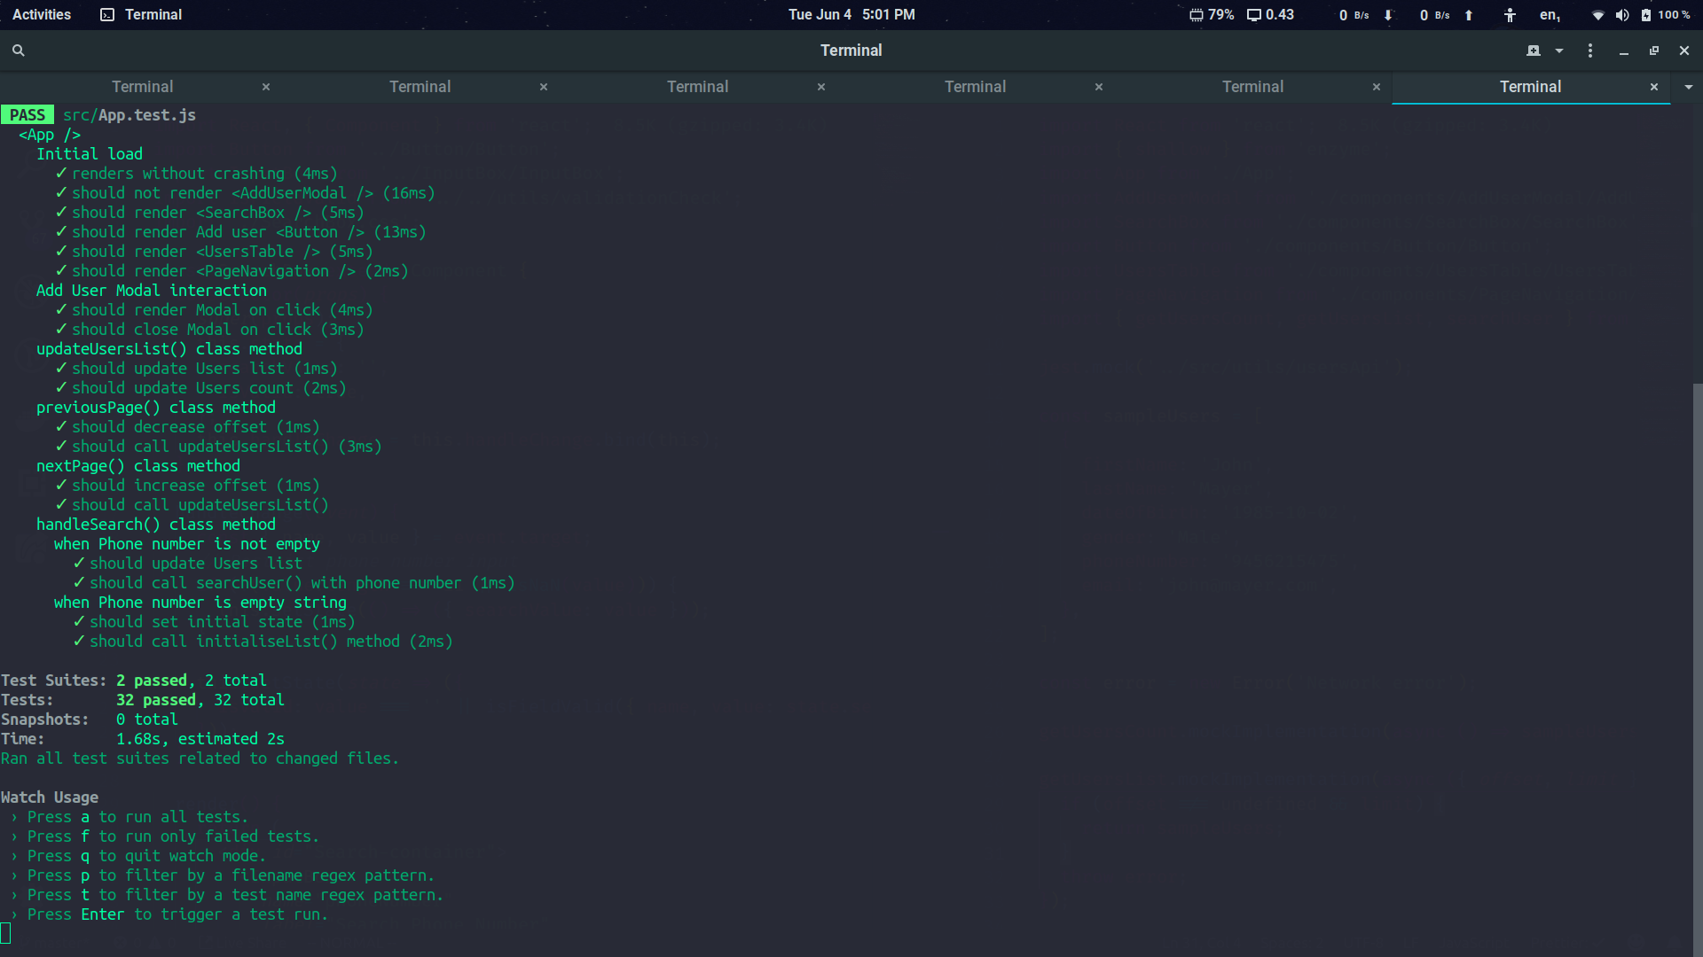Expand the new terminal profile dropdown arrow
Screen dimensions: 1703x957
[x=1559, y=51]
